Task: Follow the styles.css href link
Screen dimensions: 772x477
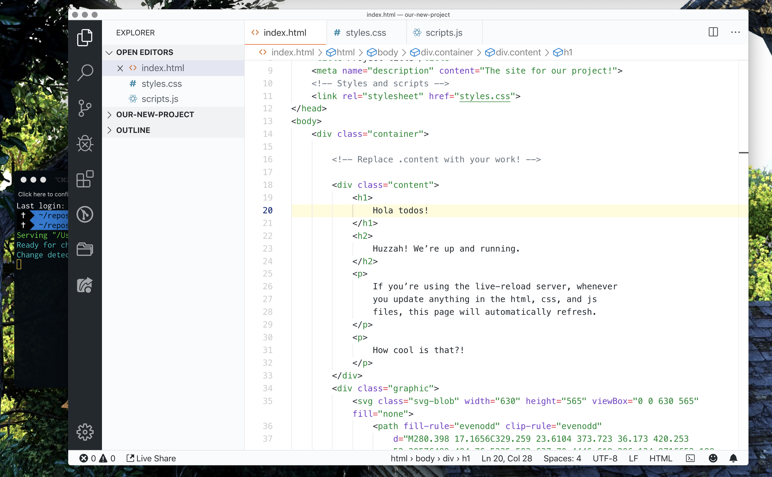Action: pyautogui.click(x=484, y=96)
